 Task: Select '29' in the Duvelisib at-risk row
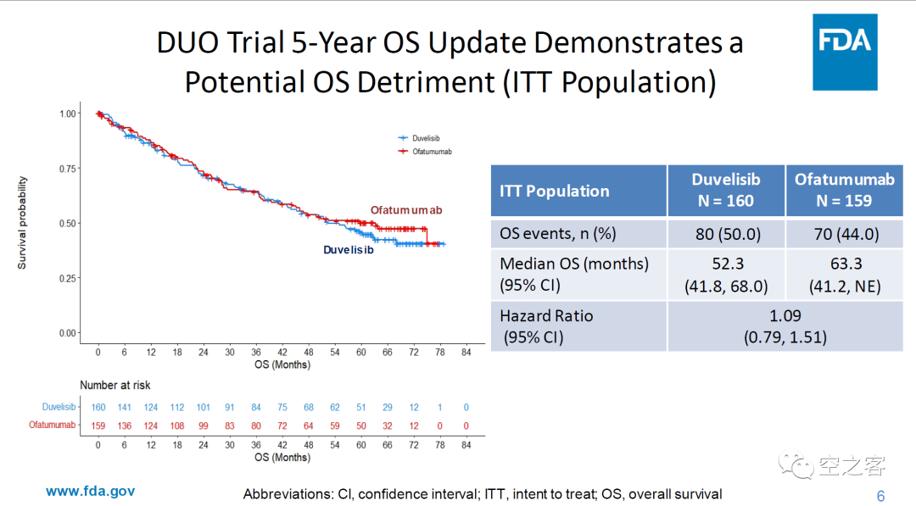[388, 408]
